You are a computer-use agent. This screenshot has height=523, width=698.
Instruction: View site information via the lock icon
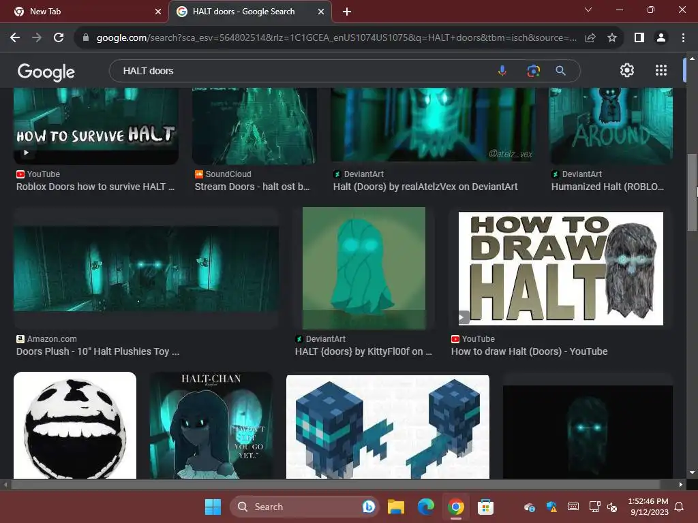click(86, 38)
